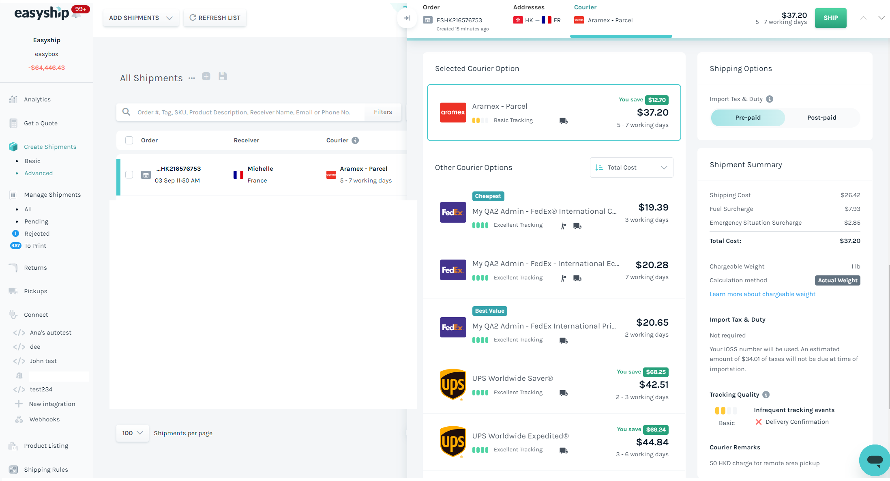
Task: Open the live chat bubble
Action: 875,460
